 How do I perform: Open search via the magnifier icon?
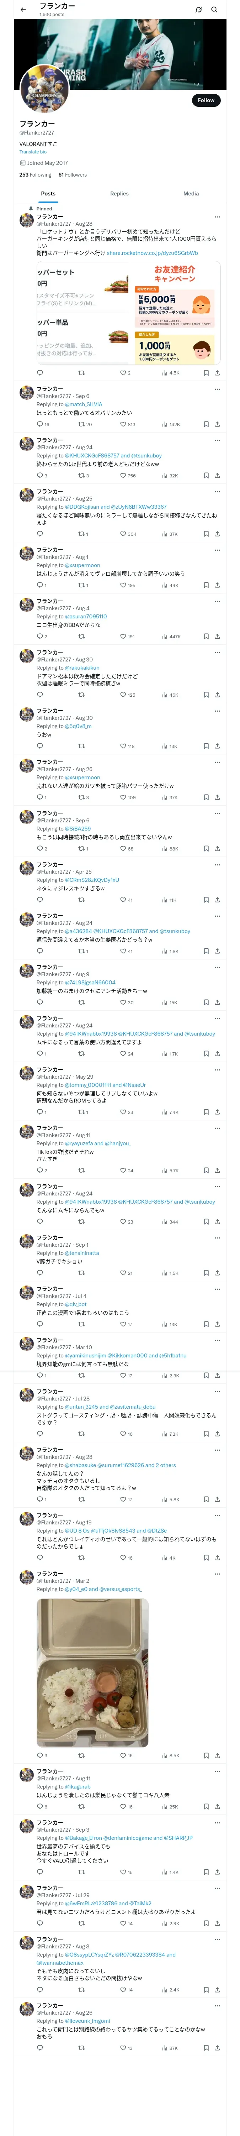pos(214,10)
